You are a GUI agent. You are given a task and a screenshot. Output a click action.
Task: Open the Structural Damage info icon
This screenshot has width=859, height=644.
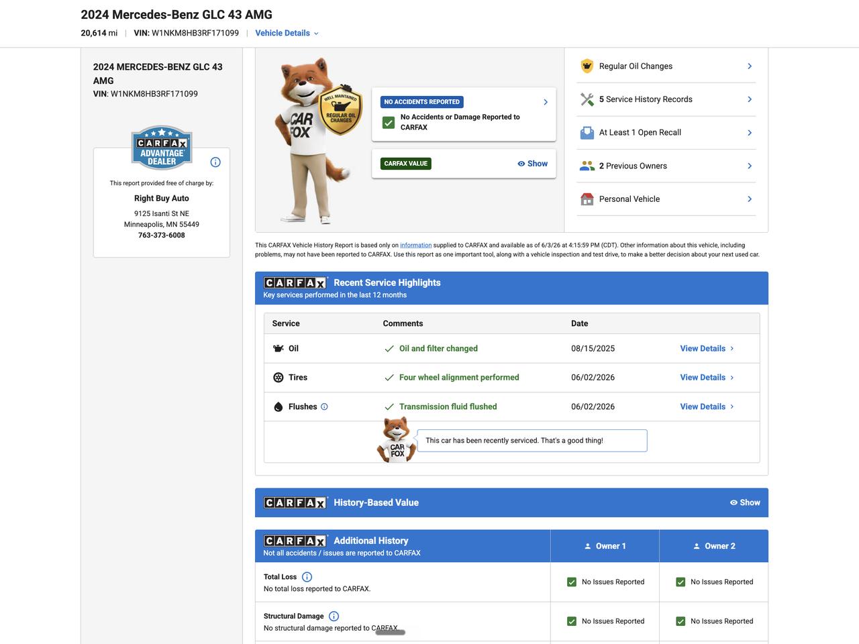click(334, 616)
